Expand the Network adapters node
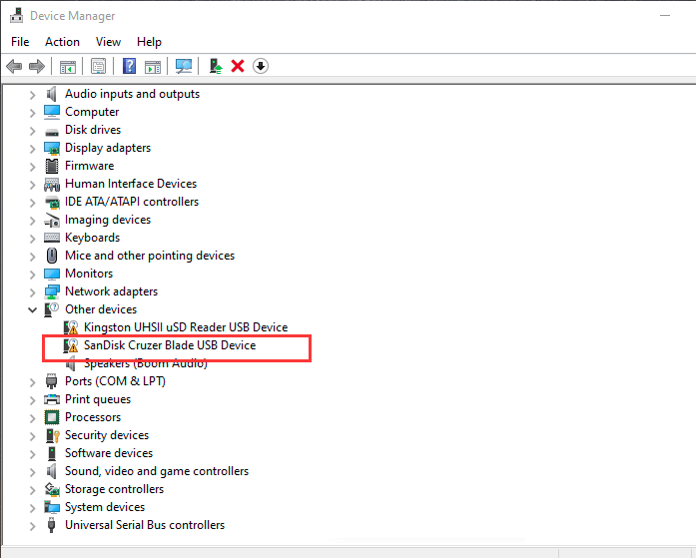This screenshot has height=558, width=696. [32, 292]
